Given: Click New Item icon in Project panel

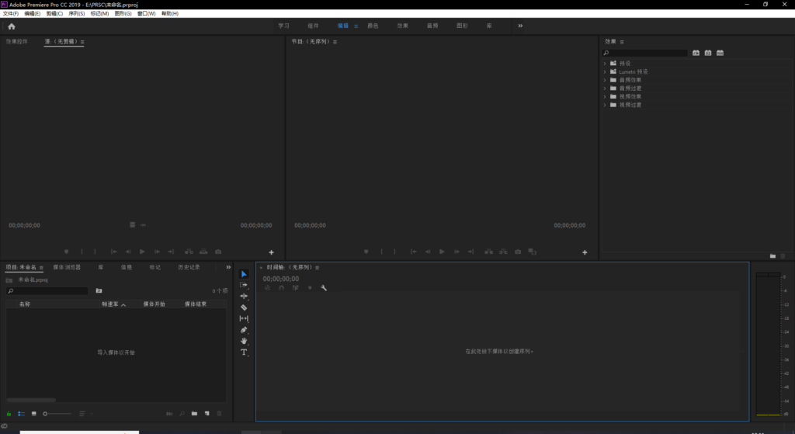Looking at the screenshot, I should [207, 414].
